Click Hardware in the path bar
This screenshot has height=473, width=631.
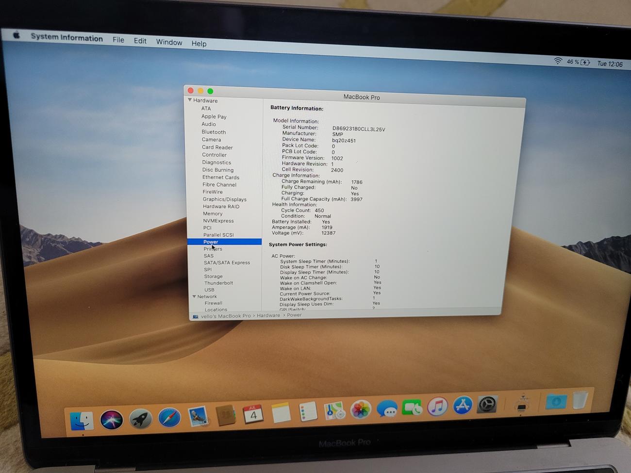[x=268, y=315]
